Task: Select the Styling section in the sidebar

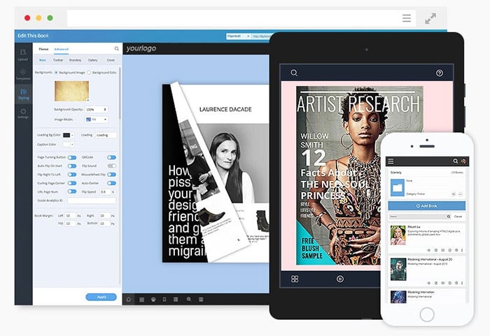Action: tap(23, 94)
